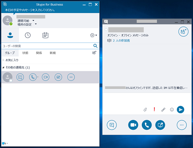Click the participants icon beside 2 人の参加者
This screenshot has height=148, width=193.
point(109,40)
